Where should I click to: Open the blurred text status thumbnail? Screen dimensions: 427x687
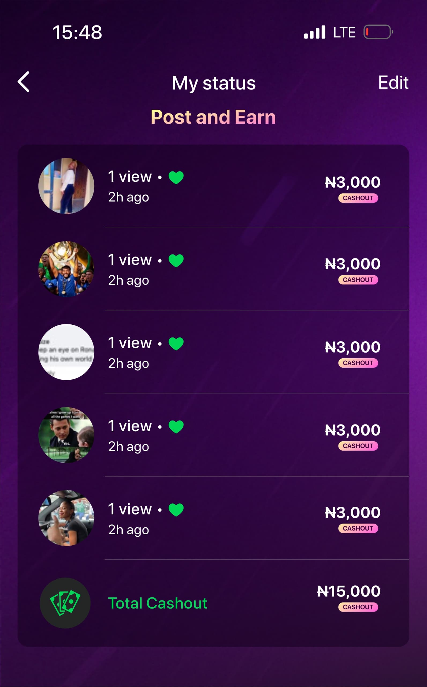coord(66,352)
